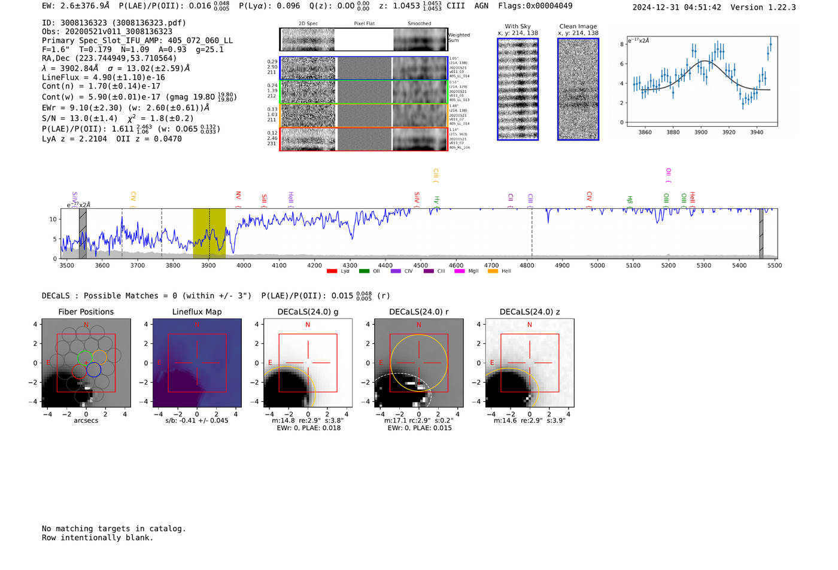Click the r-band 'EWr: 0, PLAE: 0.015' caption
Image resolution: width=838 pixels, height=570 pixels.
[x=420, y=428]
